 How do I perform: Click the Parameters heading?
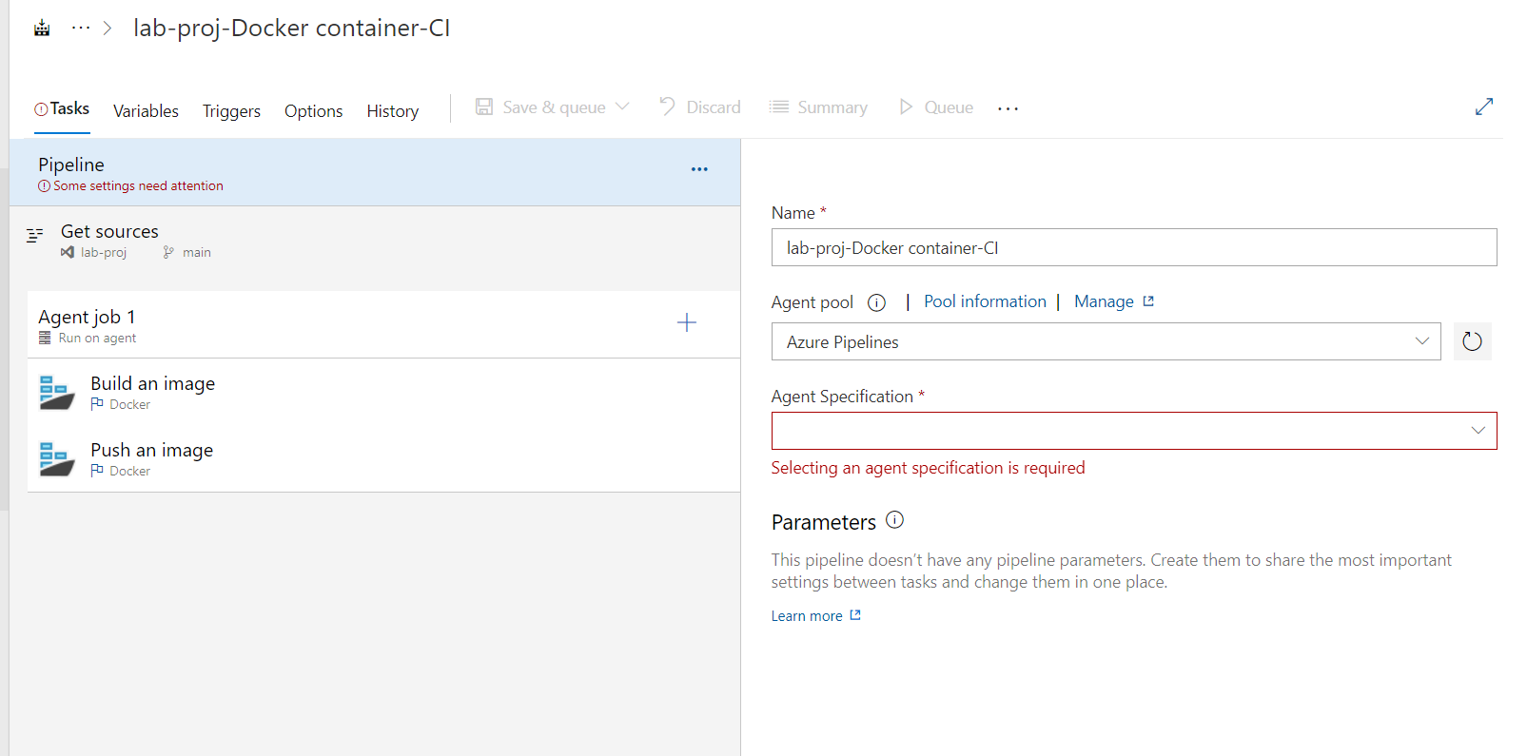823,522
